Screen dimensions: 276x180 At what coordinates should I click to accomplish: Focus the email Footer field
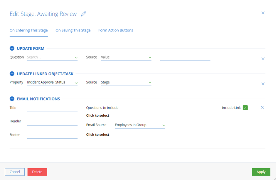pyautogui.click(x=52, y=135)
